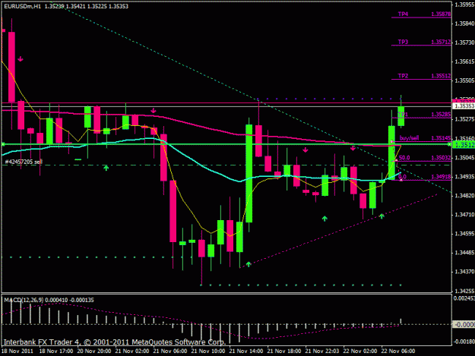Click the 1.34820 price axis label

click(464, 196)
